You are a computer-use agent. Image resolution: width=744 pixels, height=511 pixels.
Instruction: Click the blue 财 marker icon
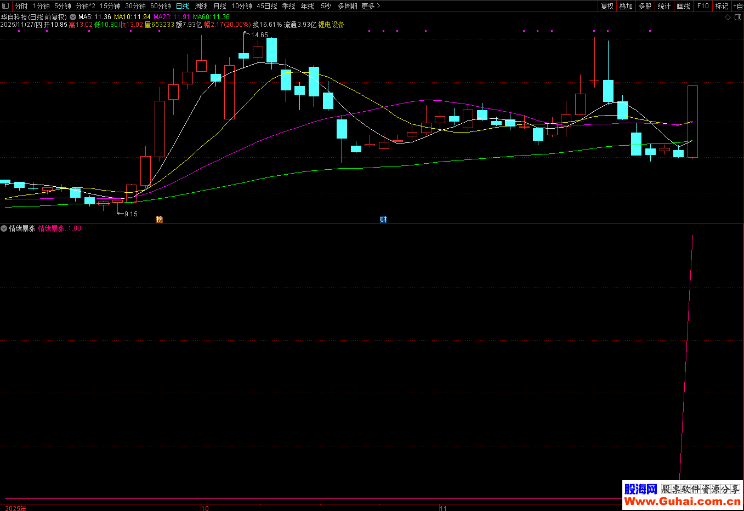pyautogui.click(x=383, y=220)
